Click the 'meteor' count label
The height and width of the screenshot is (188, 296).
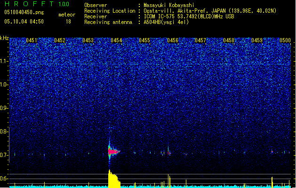coord(67,15)
